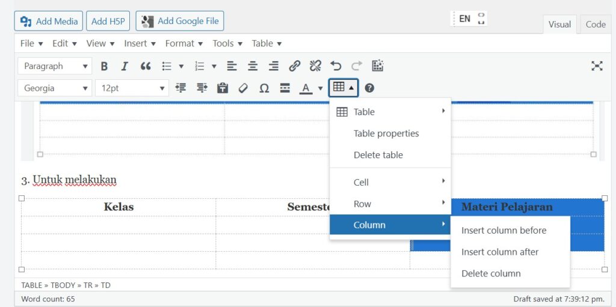Expand the Georgia font family dropdown

[x=55, y=88]
